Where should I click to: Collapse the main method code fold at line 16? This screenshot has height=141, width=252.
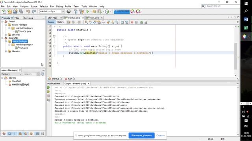(54, 46)
